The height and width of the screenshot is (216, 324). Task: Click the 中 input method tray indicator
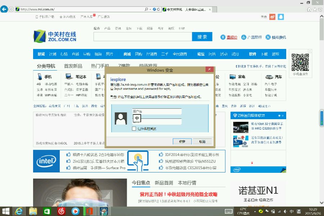click(x=292, y=211)
